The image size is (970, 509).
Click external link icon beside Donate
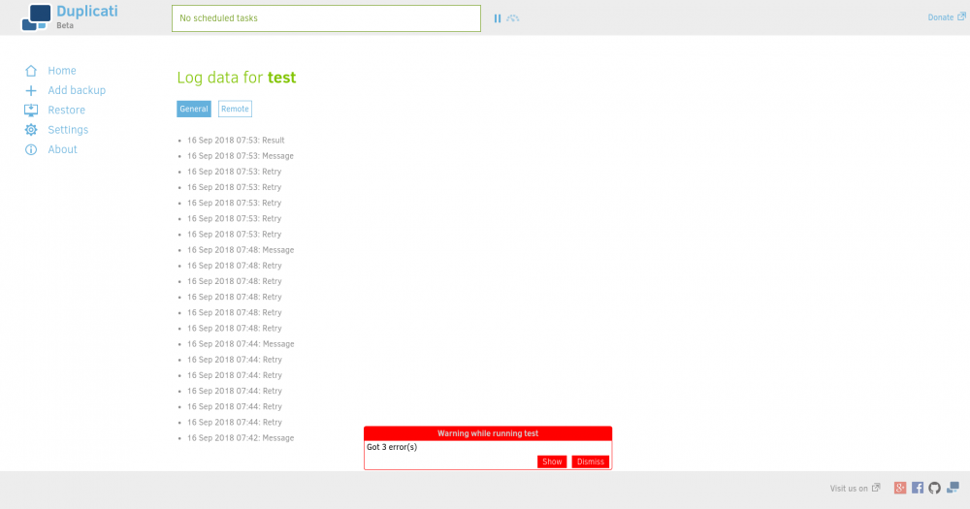961,16
